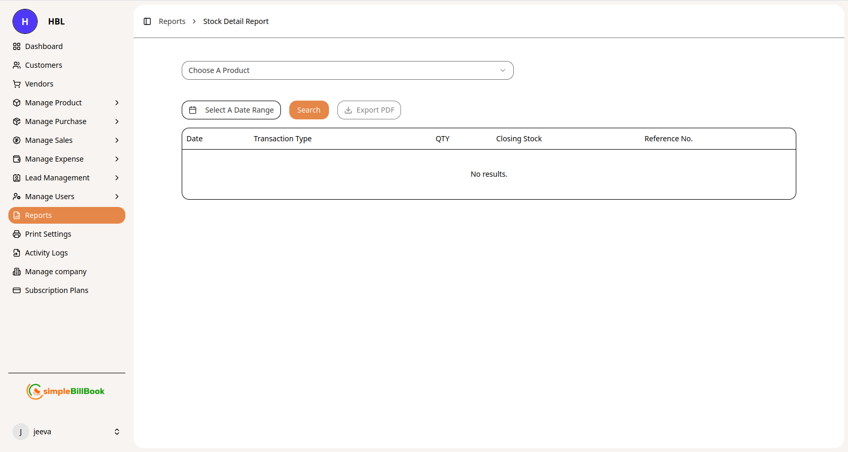
Task: Click the Customers people icon
Action: click(17, 65)
